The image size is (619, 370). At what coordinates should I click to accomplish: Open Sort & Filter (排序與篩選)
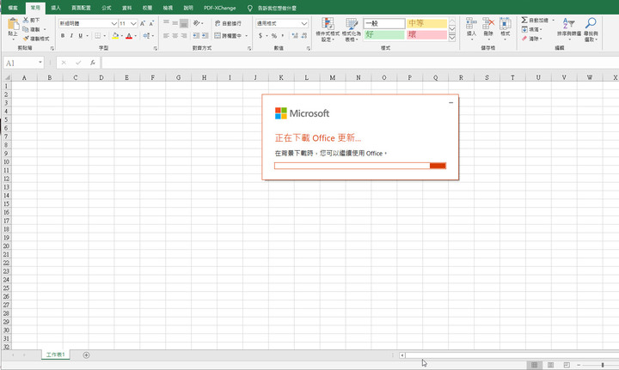[x=569, y=29]
